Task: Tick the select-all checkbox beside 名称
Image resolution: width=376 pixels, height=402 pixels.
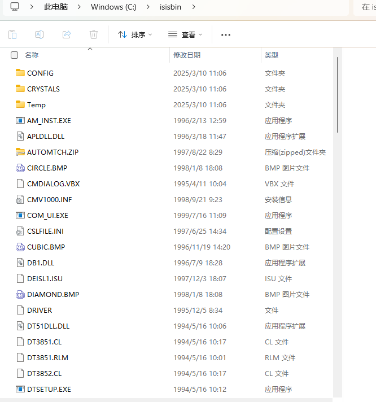Action: [14, 55]
